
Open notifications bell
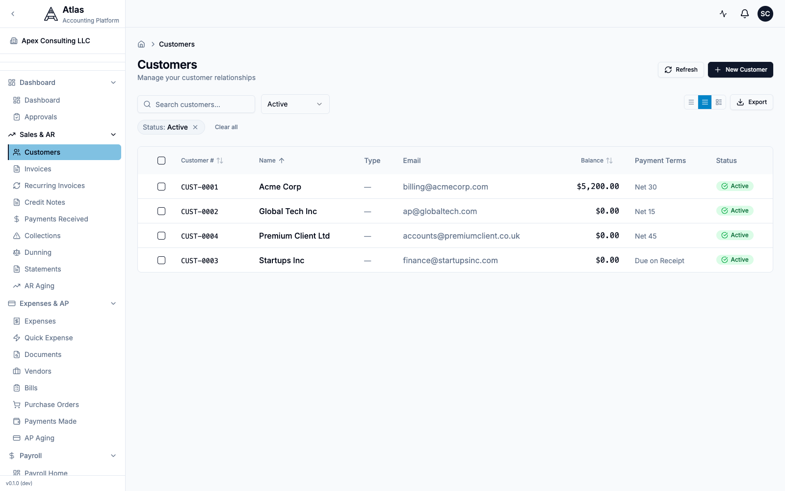(745, 14)
